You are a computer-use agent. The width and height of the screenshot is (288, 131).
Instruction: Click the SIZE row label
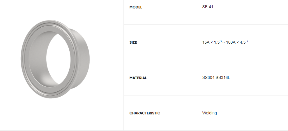[133, 43]
